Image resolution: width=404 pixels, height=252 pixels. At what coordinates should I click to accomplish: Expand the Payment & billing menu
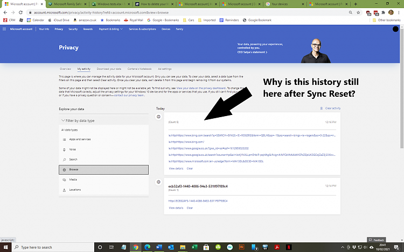(x=111, y=29)
